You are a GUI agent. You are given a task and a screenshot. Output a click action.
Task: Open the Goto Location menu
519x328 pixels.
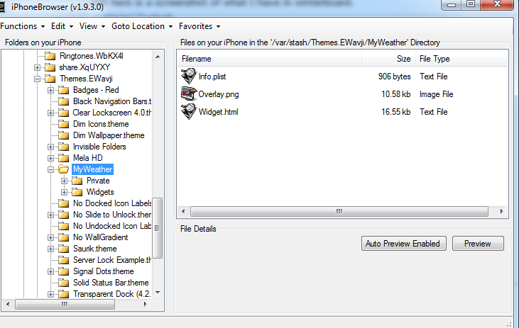click(x=142, y=26)
